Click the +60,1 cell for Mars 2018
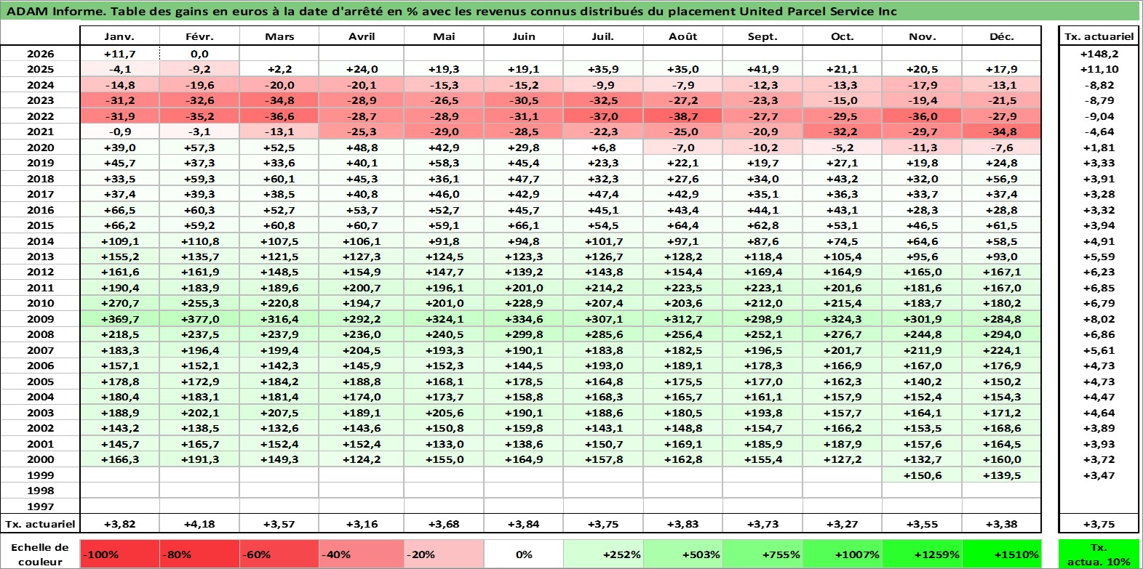This screenshot has height=569, width=1143. tap(279, 179)
